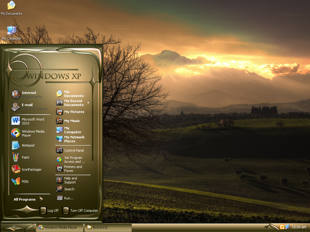Open My Network Places icon
310x232 pixels.
coord(59,139)
